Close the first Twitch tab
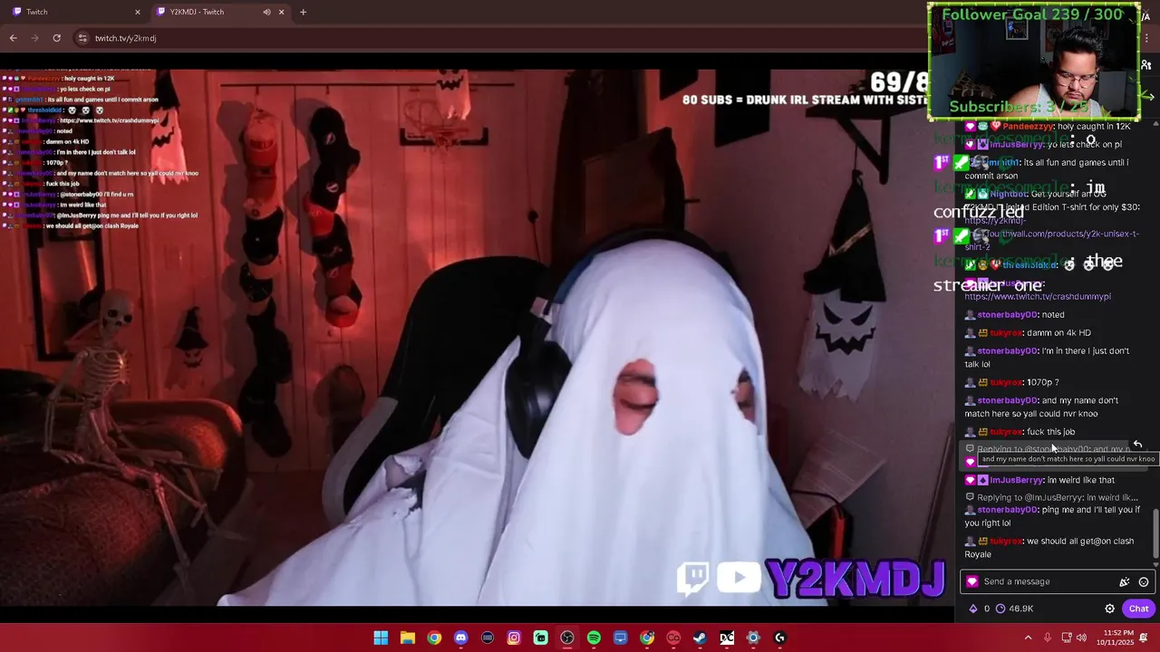Screen dimensions: 1160x652 tap(138, 12)
